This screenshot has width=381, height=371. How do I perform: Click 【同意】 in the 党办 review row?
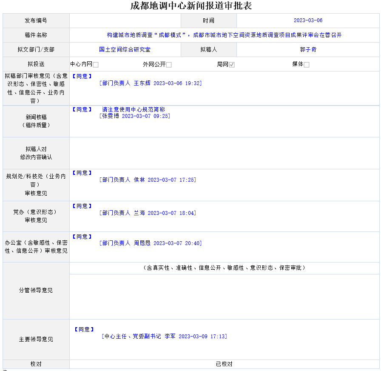click(x=82, y=206)
